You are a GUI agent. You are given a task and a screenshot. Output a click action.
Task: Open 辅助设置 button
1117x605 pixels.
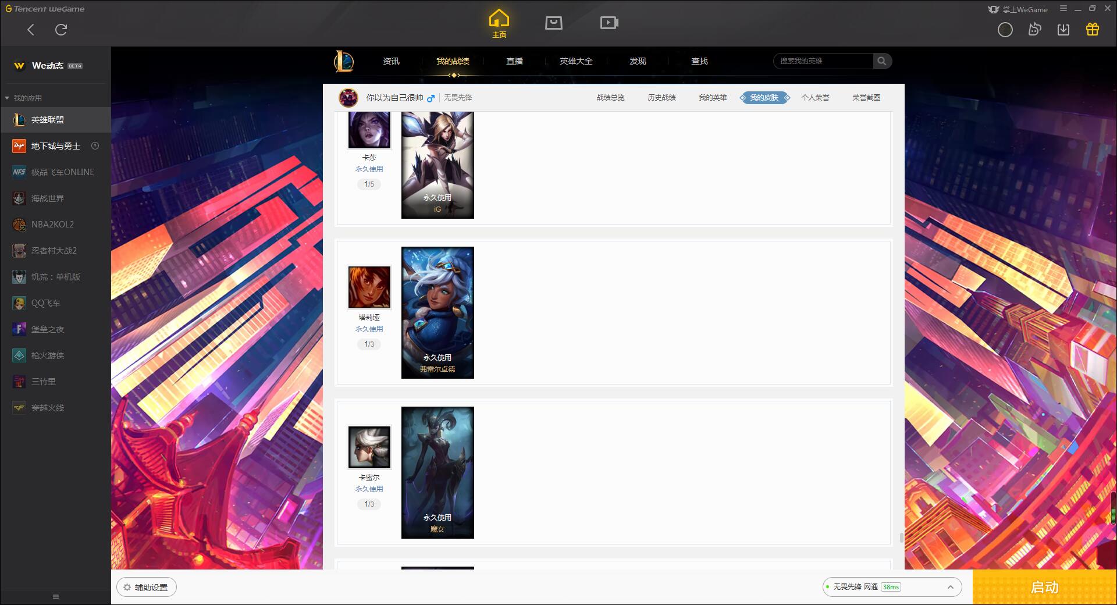pyautogui.click(x=147, y=588)
